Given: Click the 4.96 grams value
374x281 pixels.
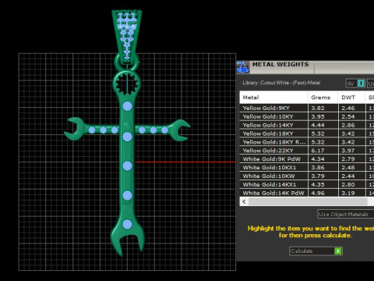Looking at the screenshot, I should (x=318, y=193).
